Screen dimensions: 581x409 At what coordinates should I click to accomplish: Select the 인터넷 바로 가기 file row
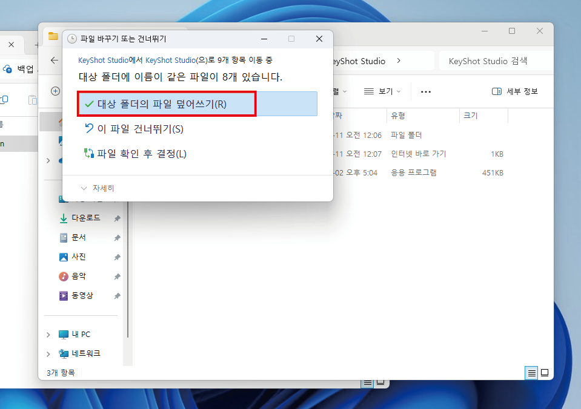(x=419, y=154)
